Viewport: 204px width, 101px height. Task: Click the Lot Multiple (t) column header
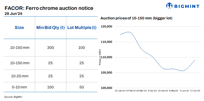pyautogui.click(x=81, y=28)
